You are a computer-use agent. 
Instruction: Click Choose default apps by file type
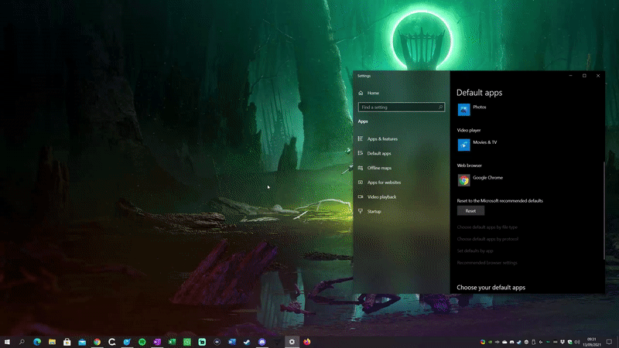tap(487, 227)
